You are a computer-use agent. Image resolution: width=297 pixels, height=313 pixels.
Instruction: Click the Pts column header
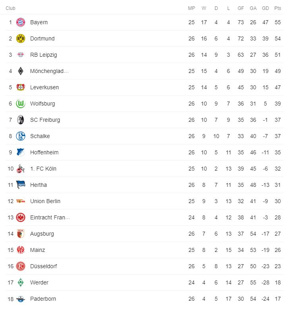coord(278,8)
